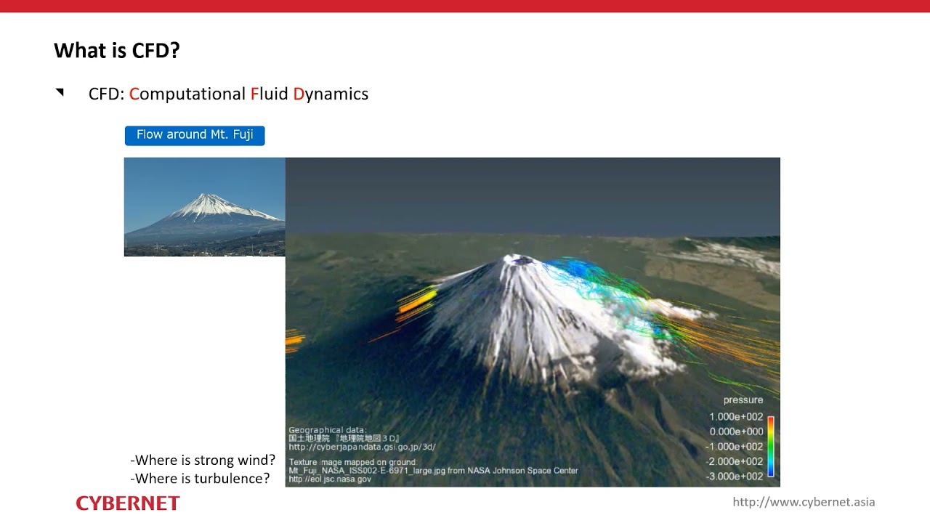Image resolution: width=930 pixels, height=523 pixels.
Task: Click the legend value 1.000e+002
Action: [736, 417]
